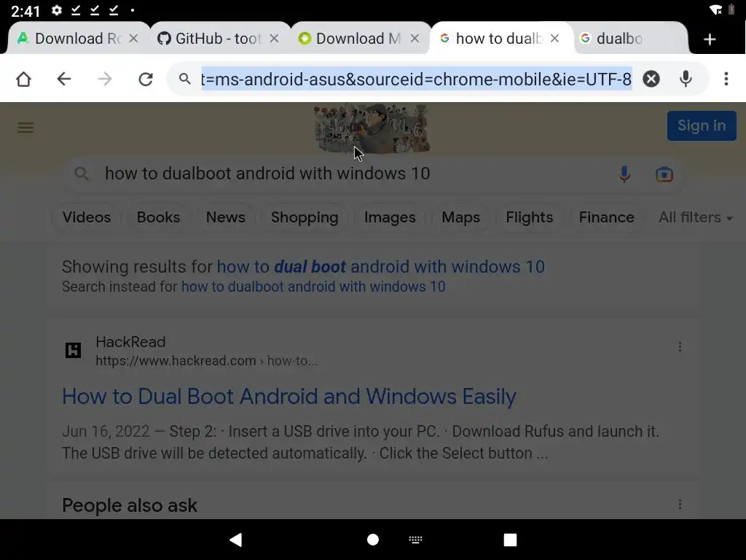Filter results by Shopping
This screenshot has width=746, height=560.
pyautogui.click(x=305, y=217)
